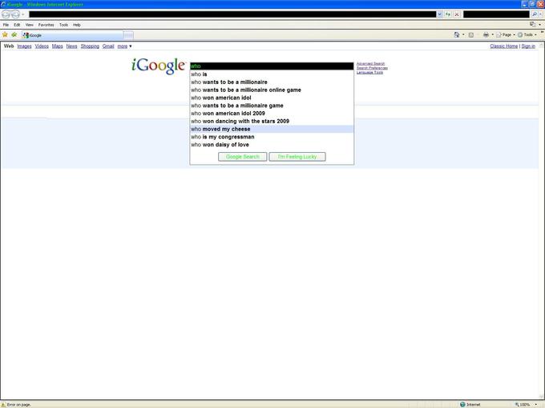545x408 pixels.
Task: Stop loading with the red X icon
Action: 457,14
